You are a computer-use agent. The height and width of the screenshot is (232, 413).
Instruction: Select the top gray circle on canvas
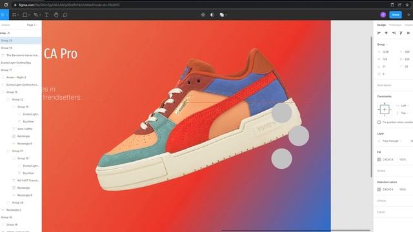[281, 113]
